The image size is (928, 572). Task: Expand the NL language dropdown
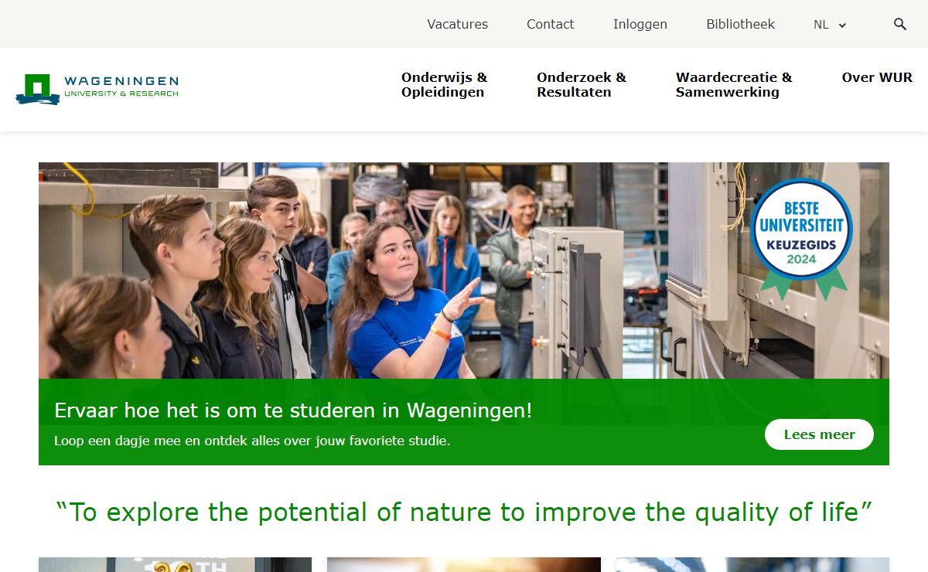pos(830,25)
